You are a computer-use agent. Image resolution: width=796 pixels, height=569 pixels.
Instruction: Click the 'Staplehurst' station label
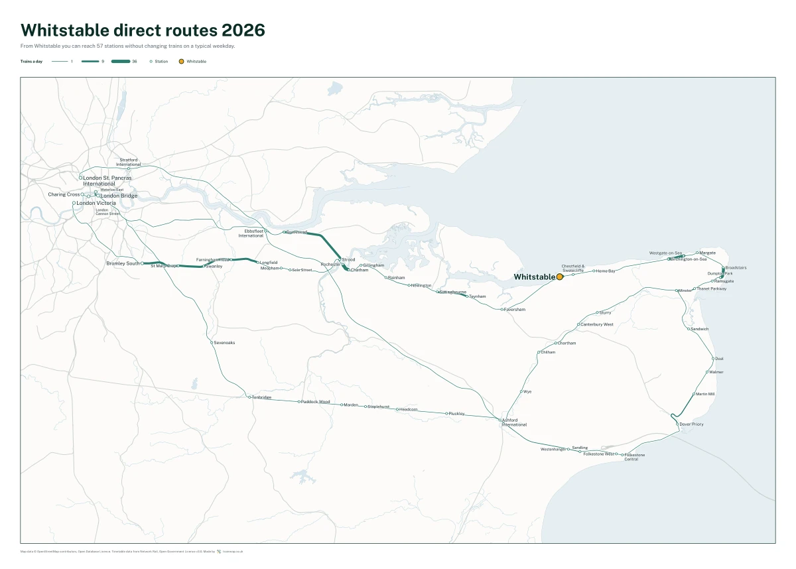[378, 407]
